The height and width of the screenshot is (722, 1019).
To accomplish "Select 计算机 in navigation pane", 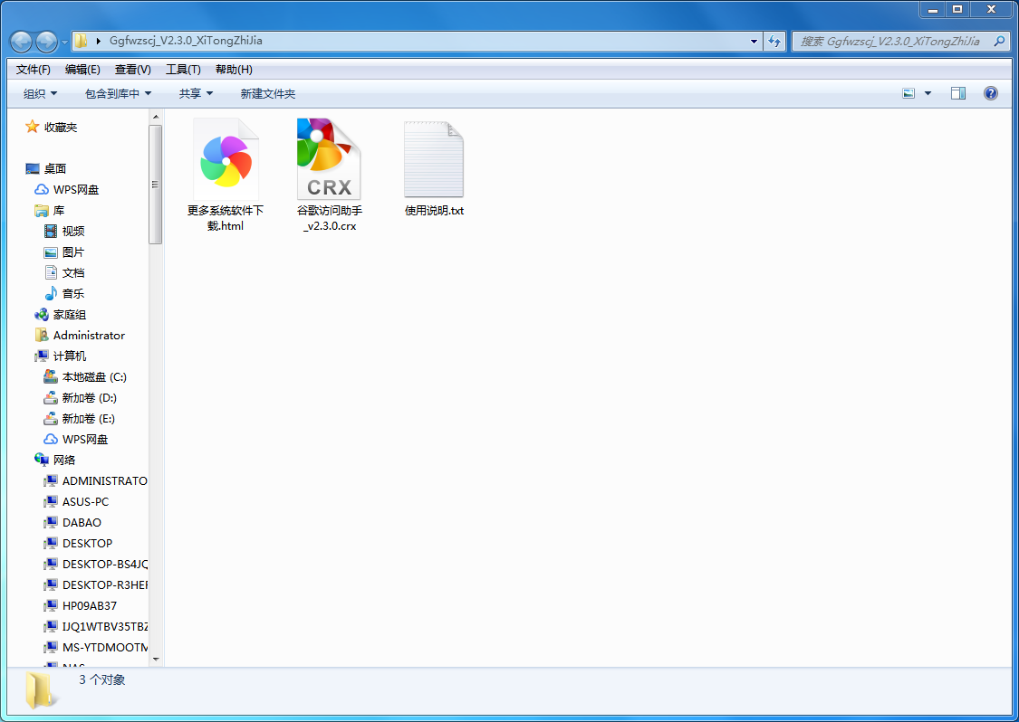I will click(69, 356).
